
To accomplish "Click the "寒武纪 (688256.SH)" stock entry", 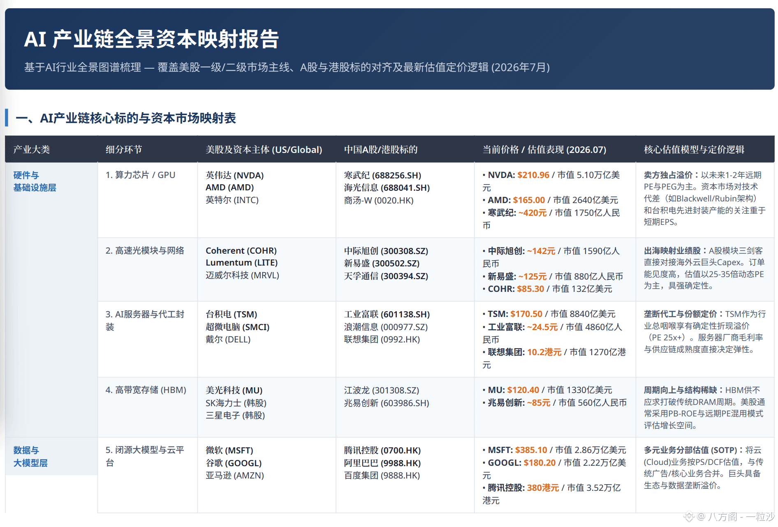I will (383, 176).
